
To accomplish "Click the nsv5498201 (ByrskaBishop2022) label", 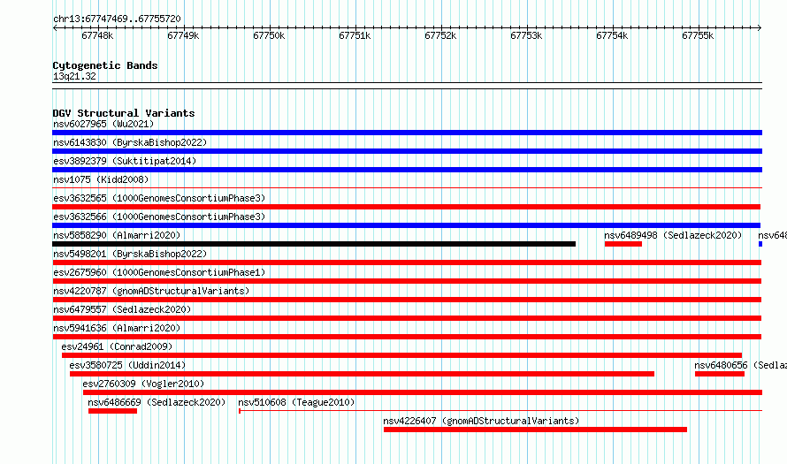I will (130, 254).
